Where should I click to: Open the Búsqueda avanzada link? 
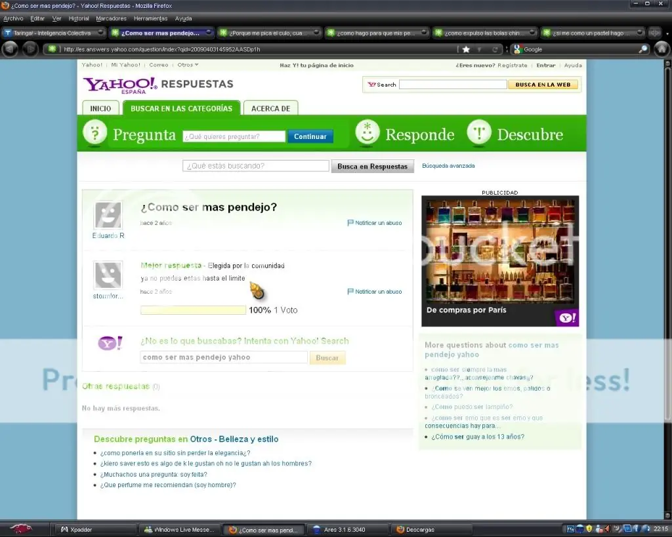pyautogui.click(x=448, y=166)
